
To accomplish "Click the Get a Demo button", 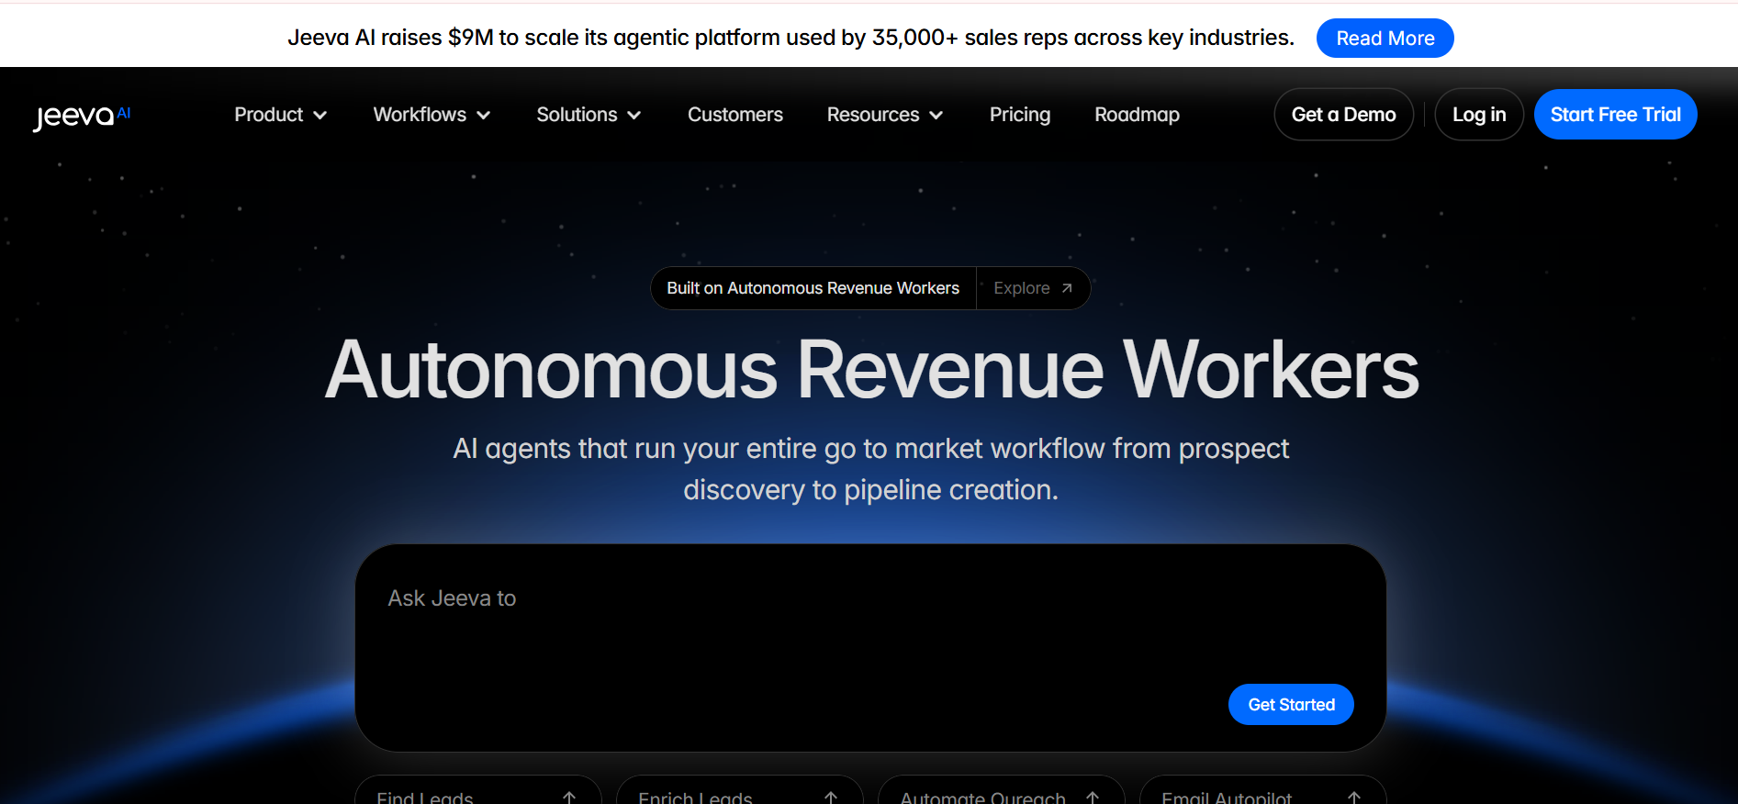I will 1343,115.
